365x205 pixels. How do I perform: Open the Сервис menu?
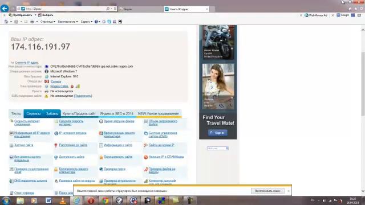[86, 22]
